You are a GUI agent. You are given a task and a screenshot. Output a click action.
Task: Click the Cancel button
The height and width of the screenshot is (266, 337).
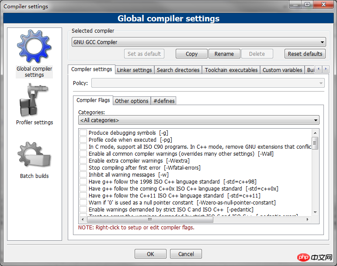click(x=186, y=254)
